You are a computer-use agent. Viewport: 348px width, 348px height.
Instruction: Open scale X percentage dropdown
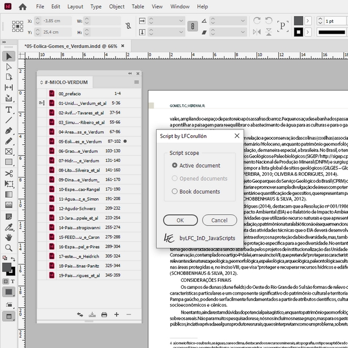181,21
